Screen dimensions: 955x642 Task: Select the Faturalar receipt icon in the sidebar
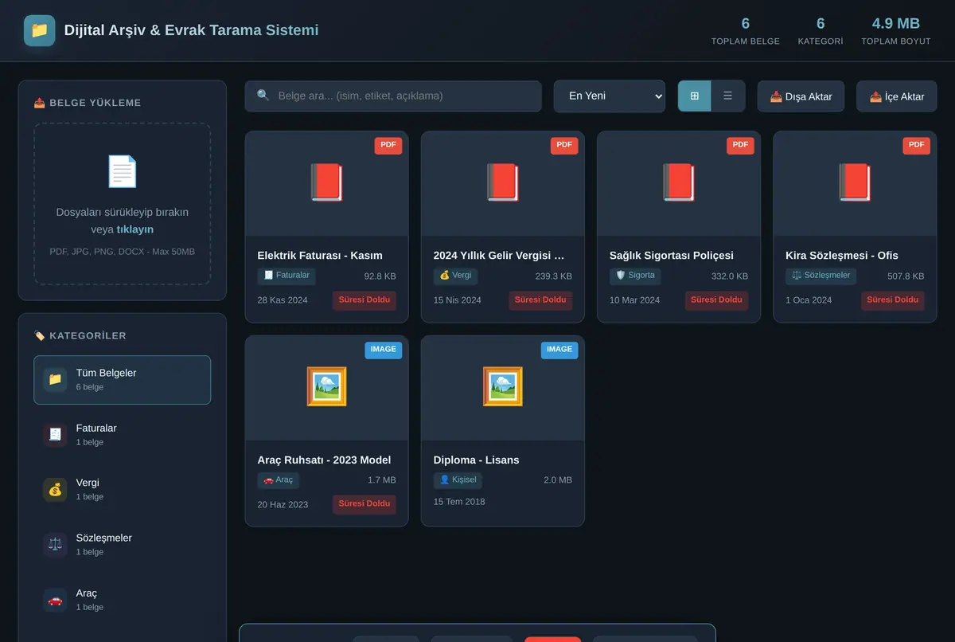tap(55, 435)
